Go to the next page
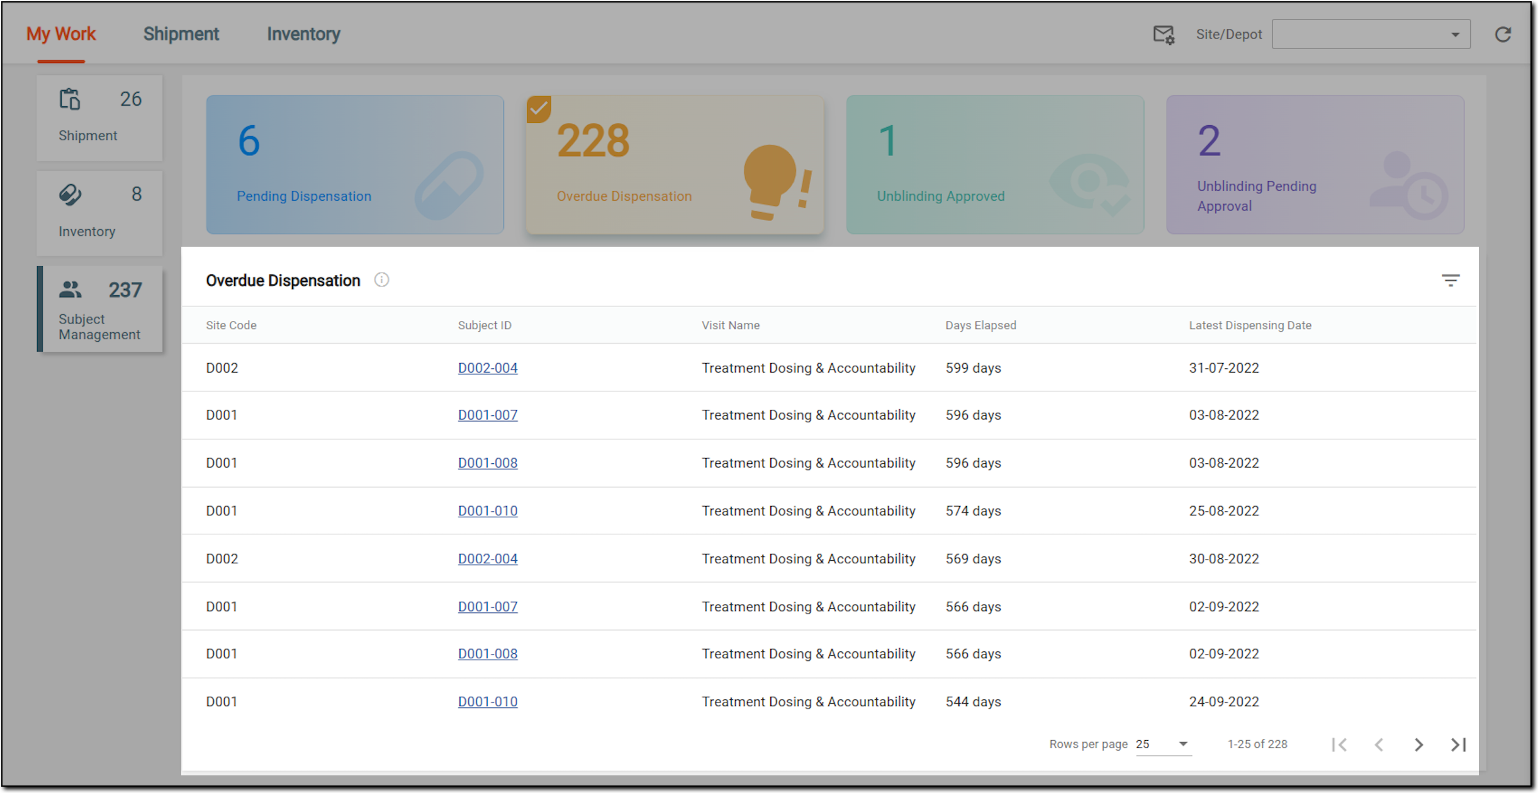The height and width of the screenshot is (793, 1538). (1418, 745)
